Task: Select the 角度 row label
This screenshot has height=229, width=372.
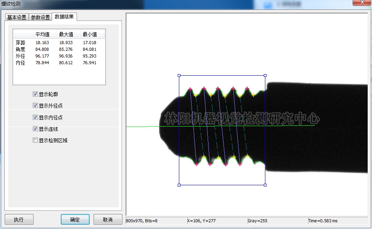Action: pos(21,49)
